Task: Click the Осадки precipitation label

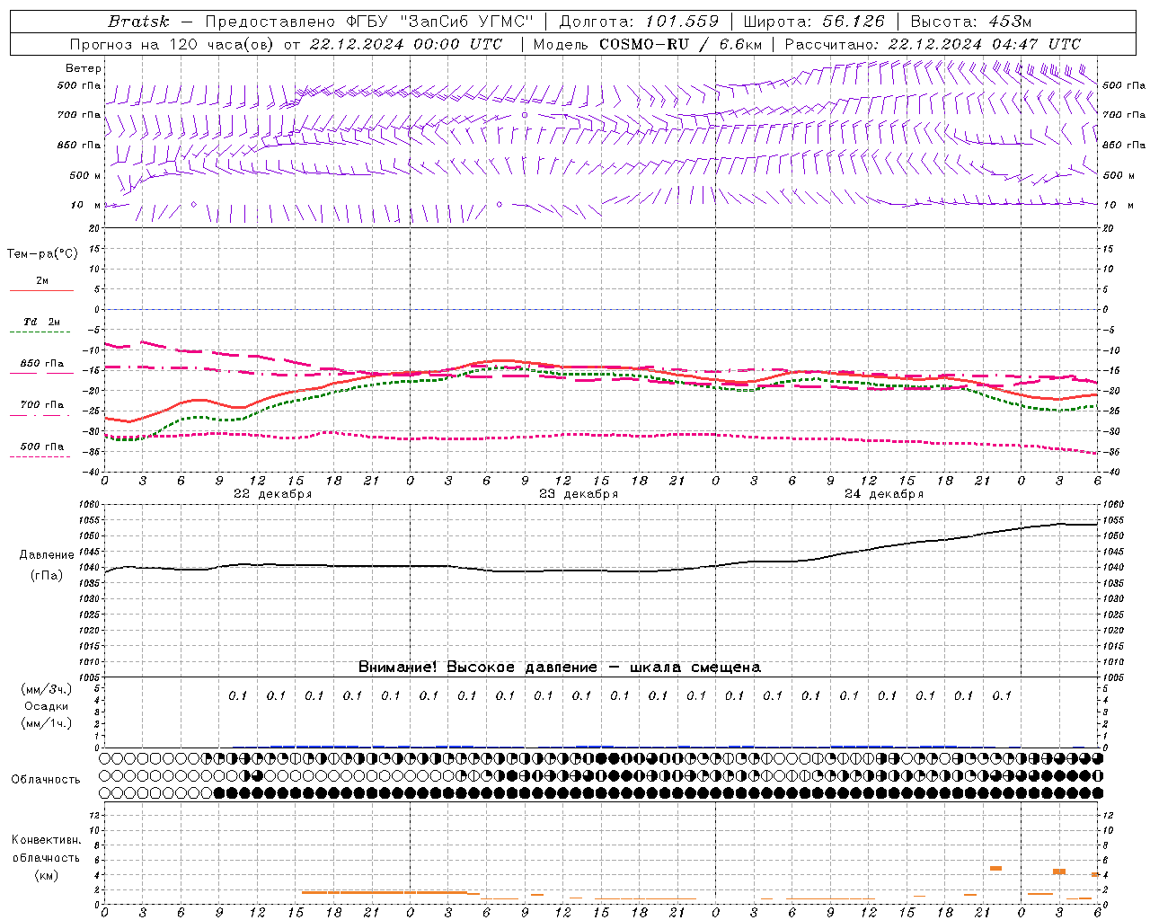Action: [47, 706]
